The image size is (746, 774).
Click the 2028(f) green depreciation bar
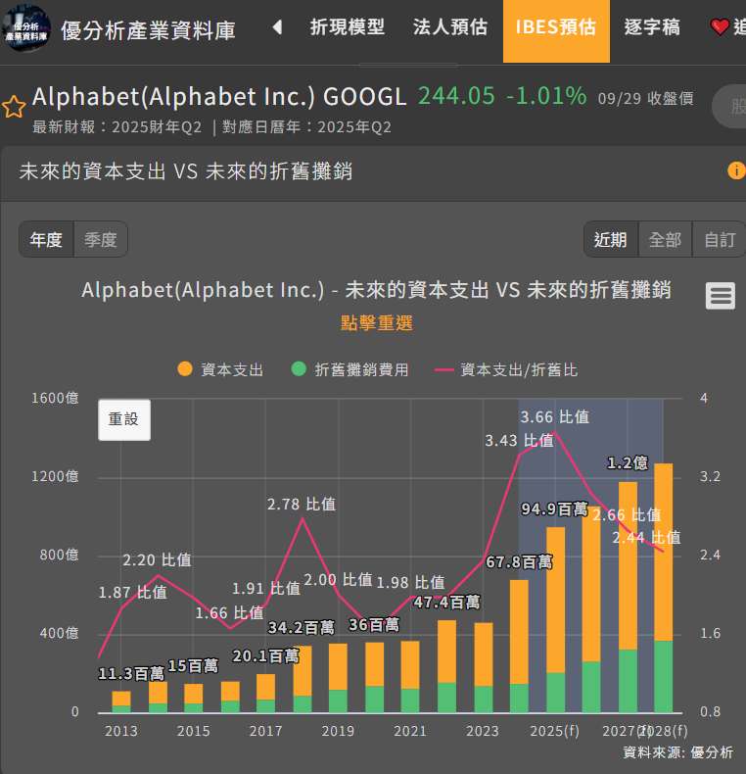tap(663, 677)
